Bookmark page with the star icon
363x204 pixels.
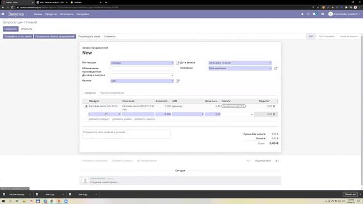[x=318, y=7]
